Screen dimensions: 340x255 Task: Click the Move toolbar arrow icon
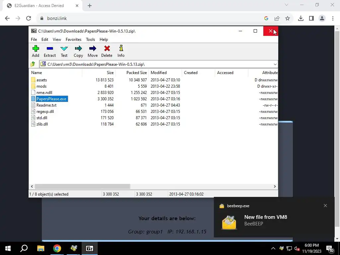tap(93, 48)
